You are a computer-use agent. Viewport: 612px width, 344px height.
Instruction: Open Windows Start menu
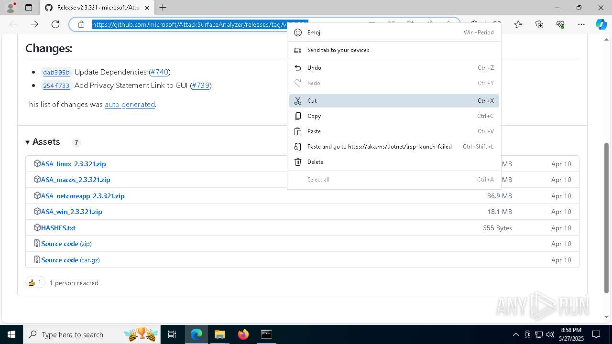11,334
